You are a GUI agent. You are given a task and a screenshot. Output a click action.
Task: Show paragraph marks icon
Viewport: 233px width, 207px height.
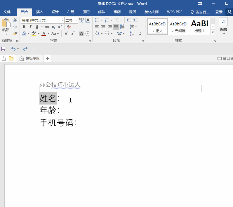[141, 34]
